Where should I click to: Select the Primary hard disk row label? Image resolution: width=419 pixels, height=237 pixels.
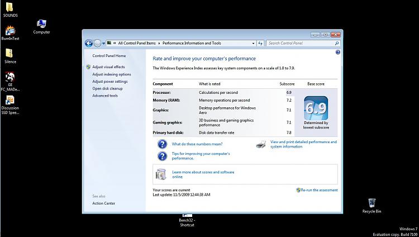coord(168,132)
